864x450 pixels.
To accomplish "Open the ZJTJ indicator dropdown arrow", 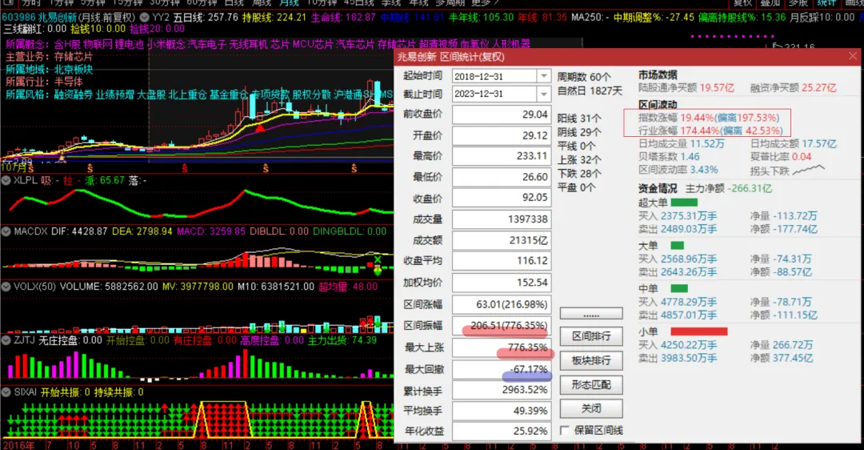I will click(x=6, y=340).
